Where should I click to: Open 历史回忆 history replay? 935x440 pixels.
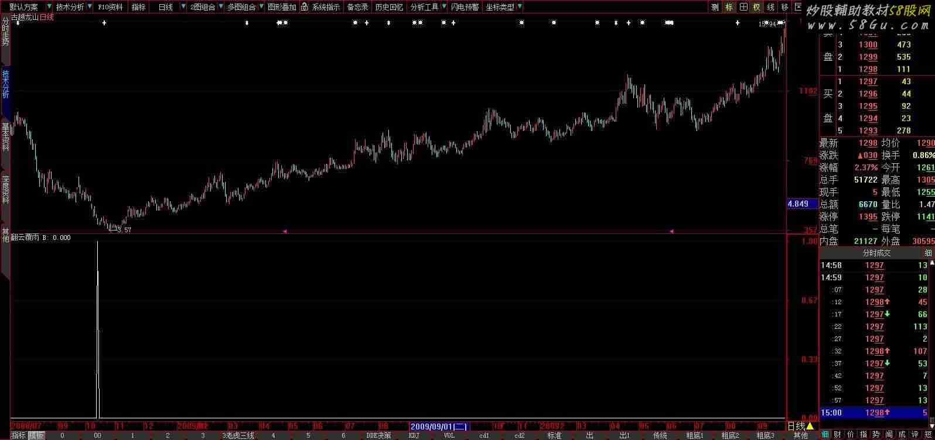point(389,7)
